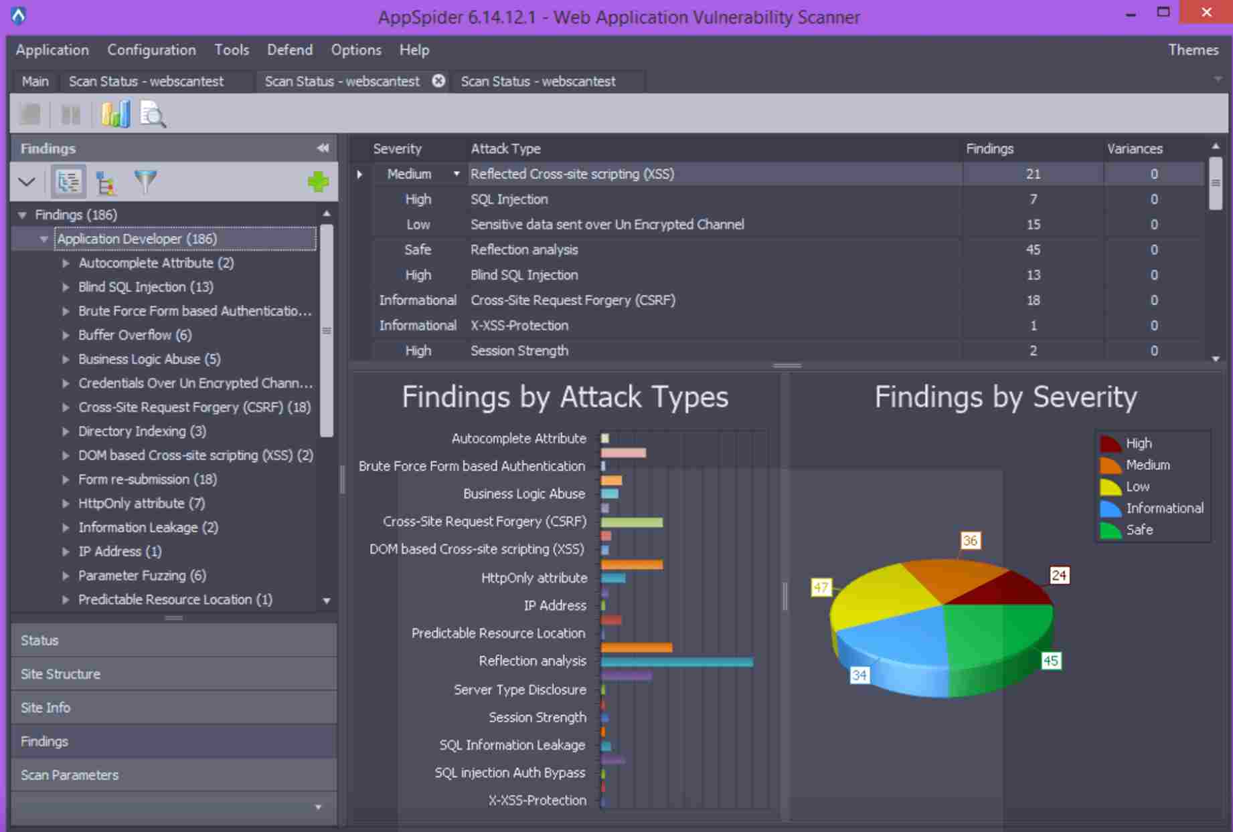Open the findings filter funnel icon
Screen dimensions: 1233x832
click(x=147, y=181)
